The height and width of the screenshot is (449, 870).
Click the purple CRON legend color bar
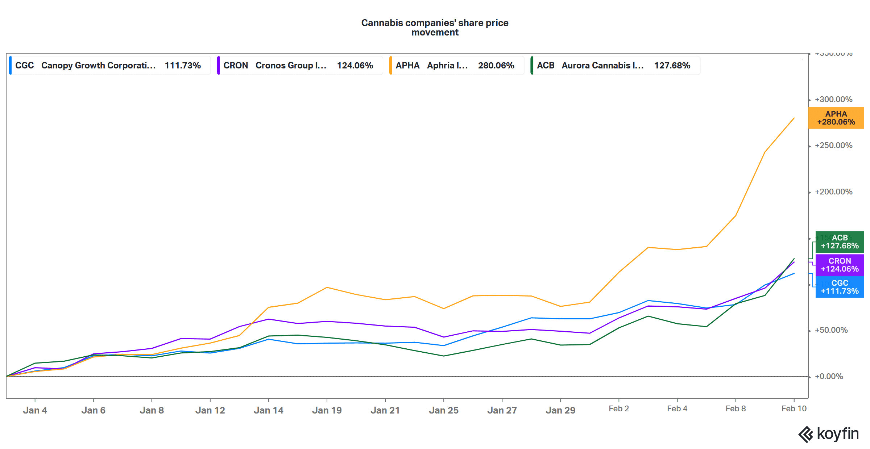(218, 66)
